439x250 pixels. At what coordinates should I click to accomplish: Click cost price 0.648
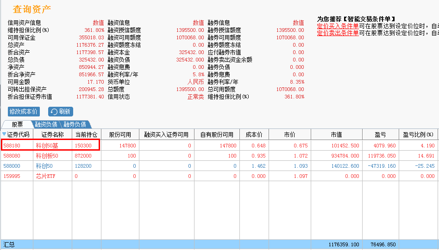[x=259, y=146]
